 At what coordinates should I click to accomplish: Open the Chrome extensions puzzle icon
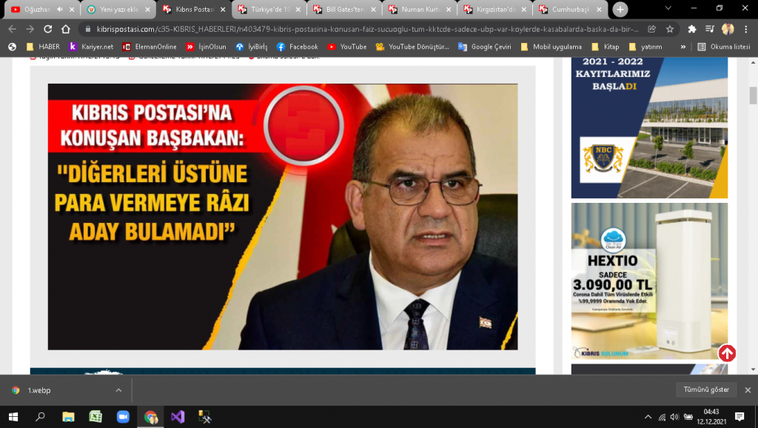[692, 29]
